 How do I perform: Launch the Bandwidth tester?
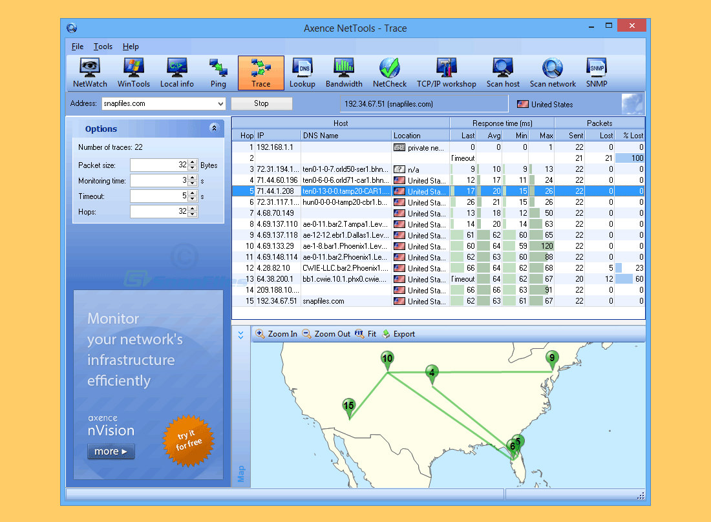click(344, 72)
